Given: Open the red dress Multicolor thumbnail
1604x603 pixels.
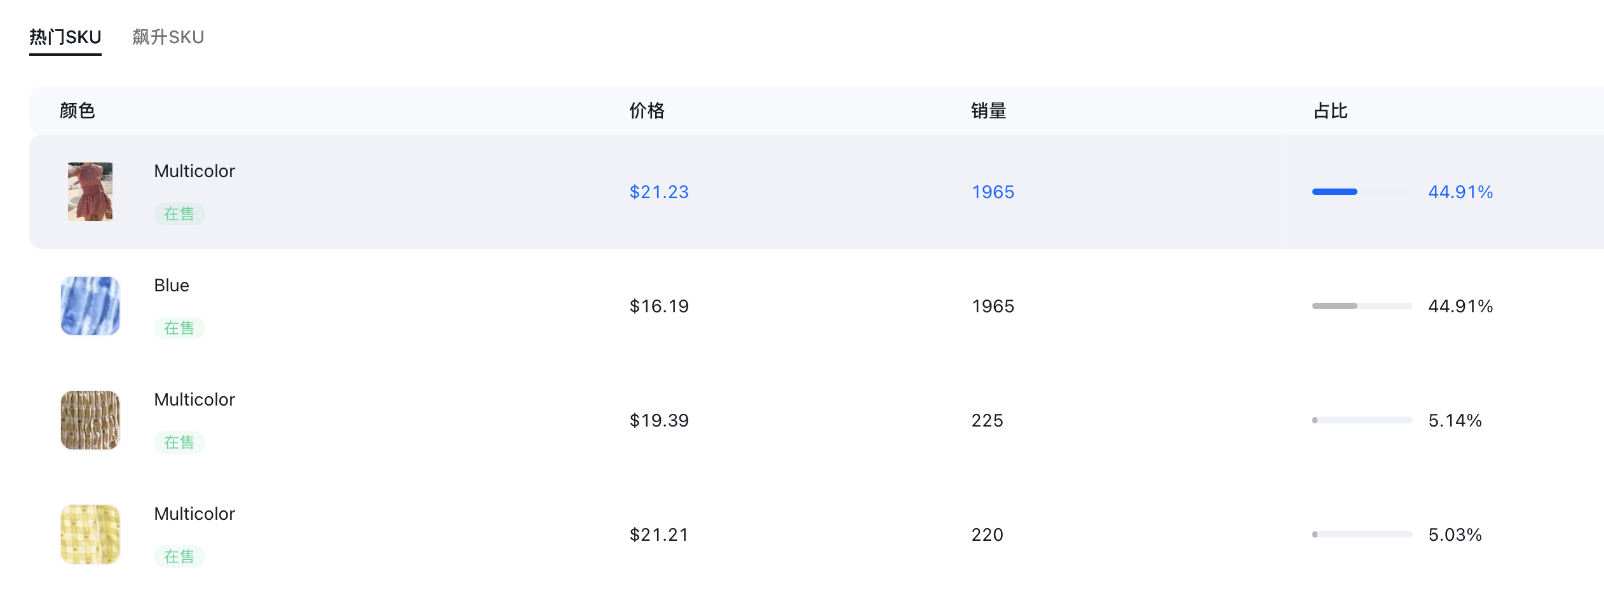Looking at the screenshot, I should click(x=90, y=192).
